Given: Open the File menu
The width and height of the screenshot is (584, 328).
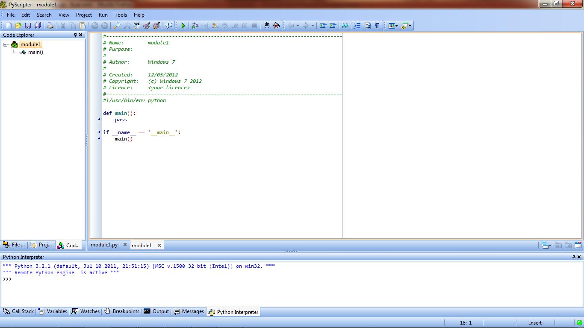Looking at the screenshot, I should coord(11,15).
